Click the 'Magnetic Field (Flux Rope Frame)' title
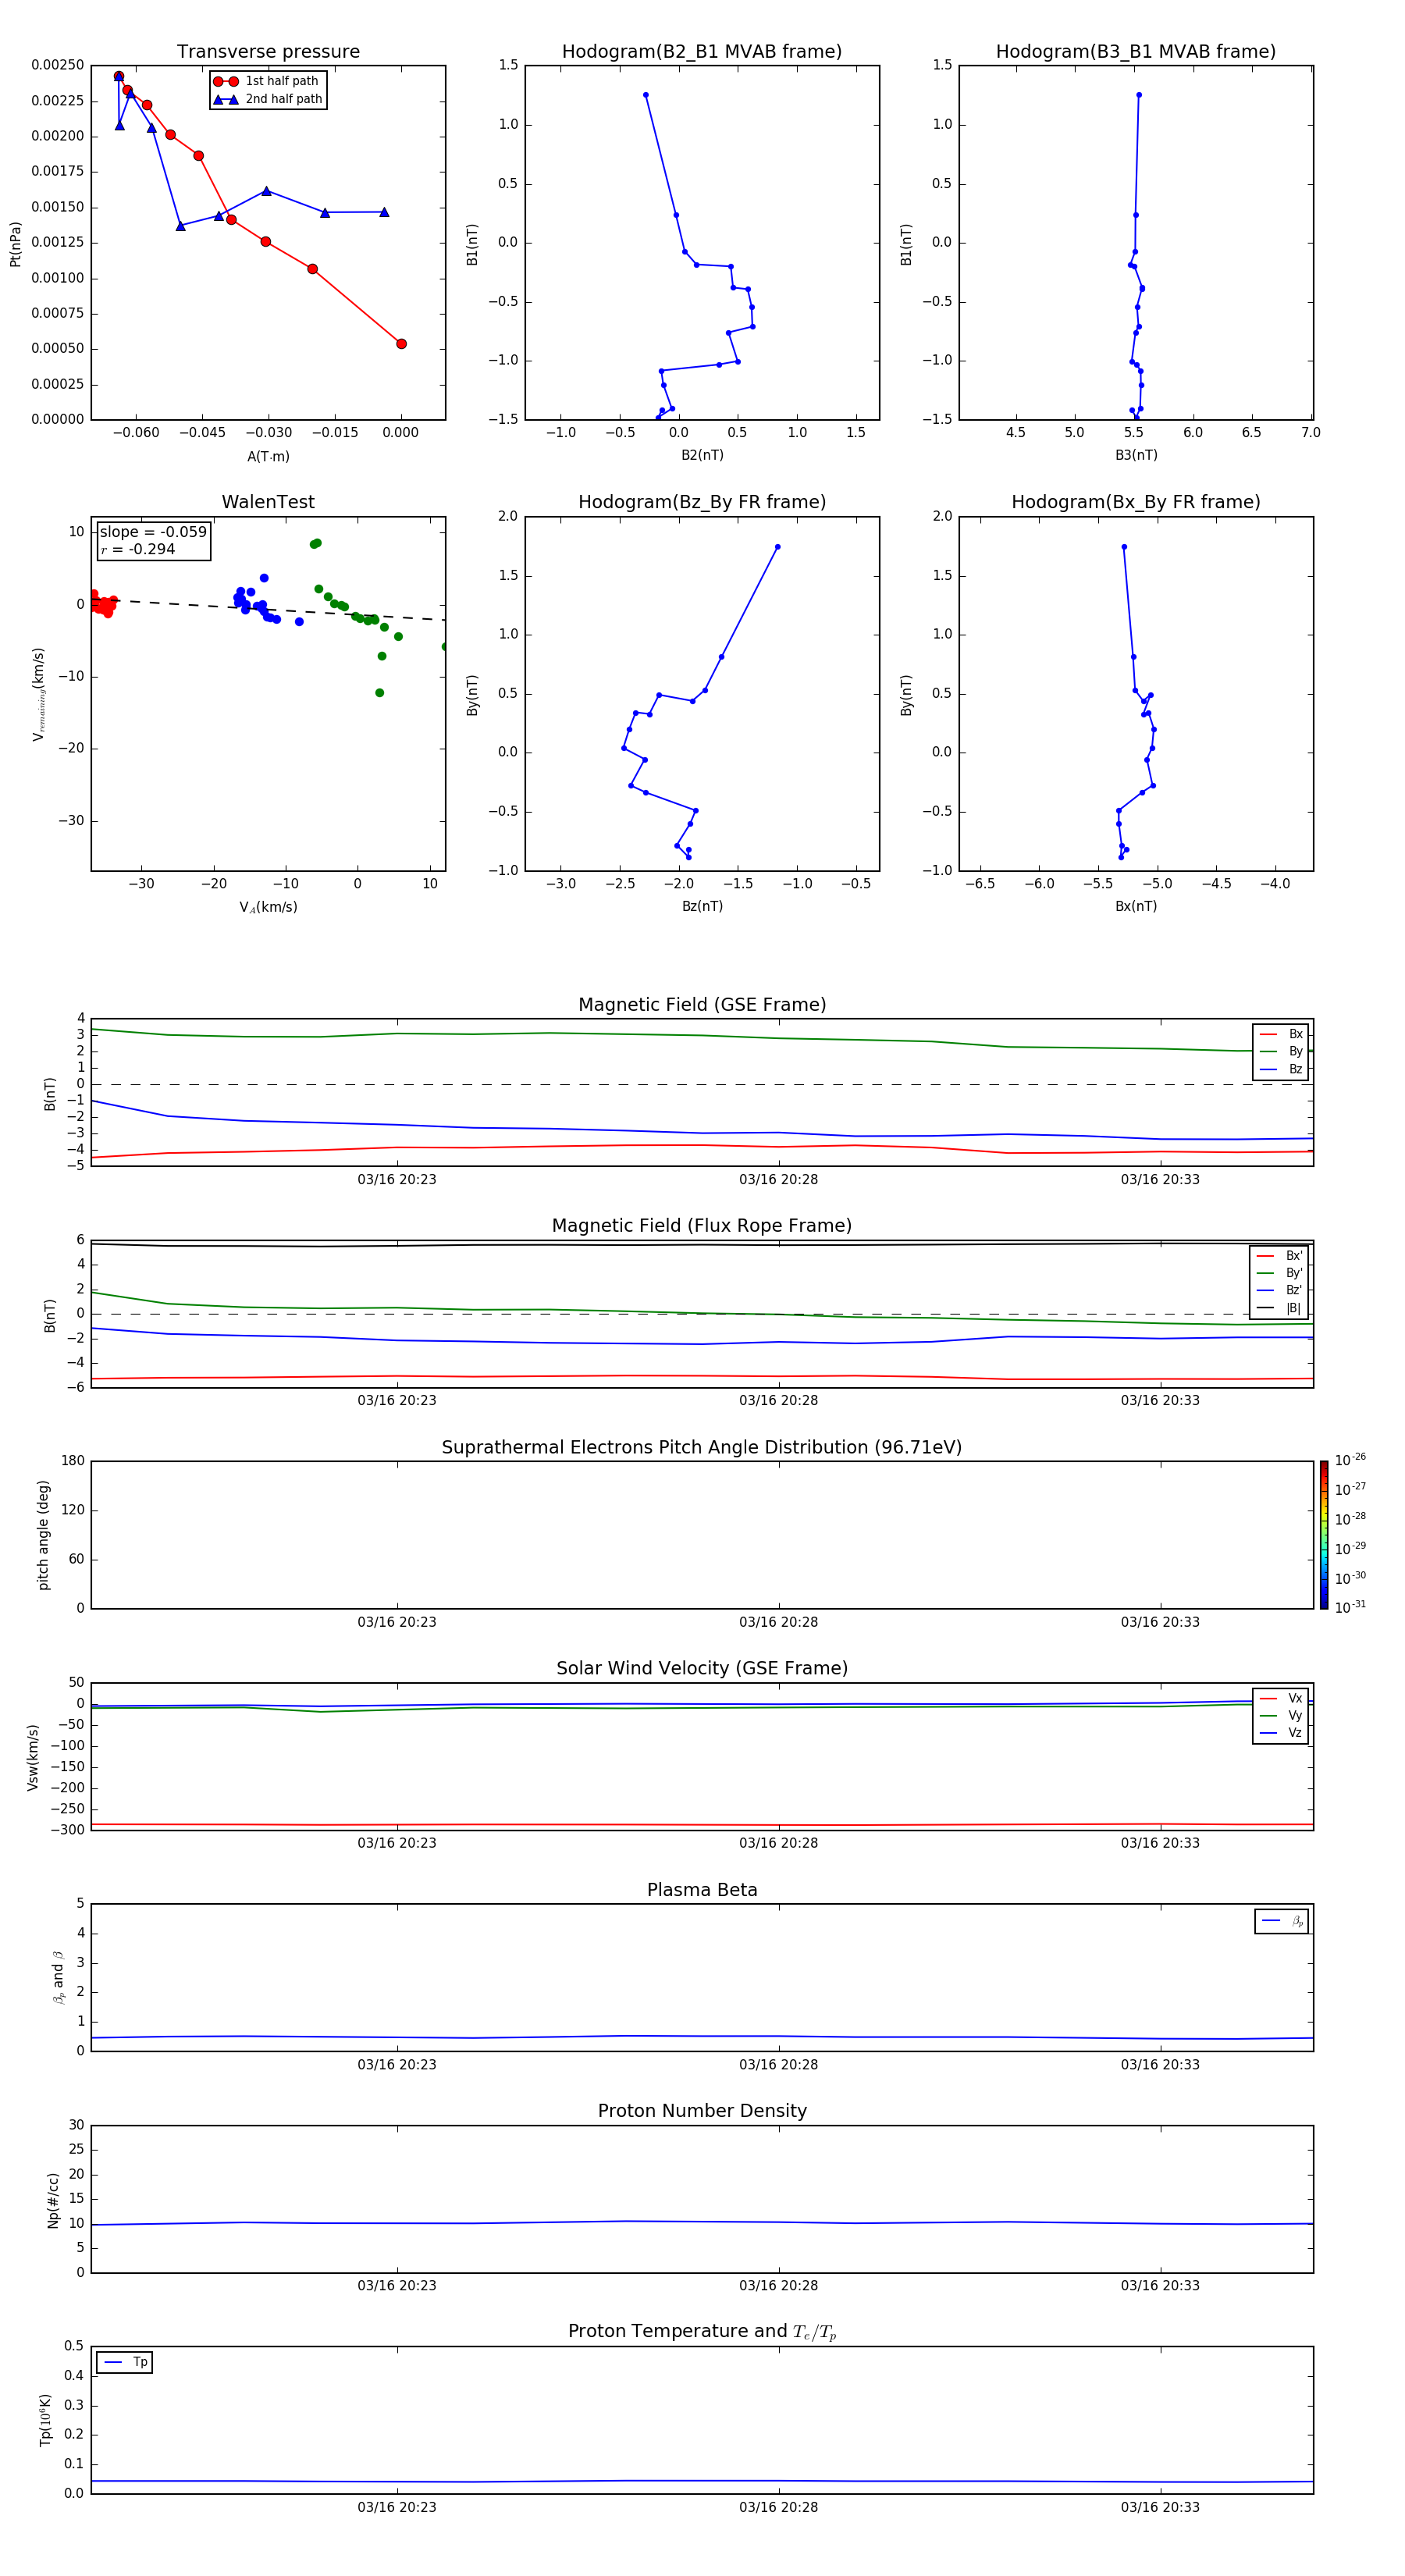This screenshot has width=1405, height=2576. click(702, 1226)
